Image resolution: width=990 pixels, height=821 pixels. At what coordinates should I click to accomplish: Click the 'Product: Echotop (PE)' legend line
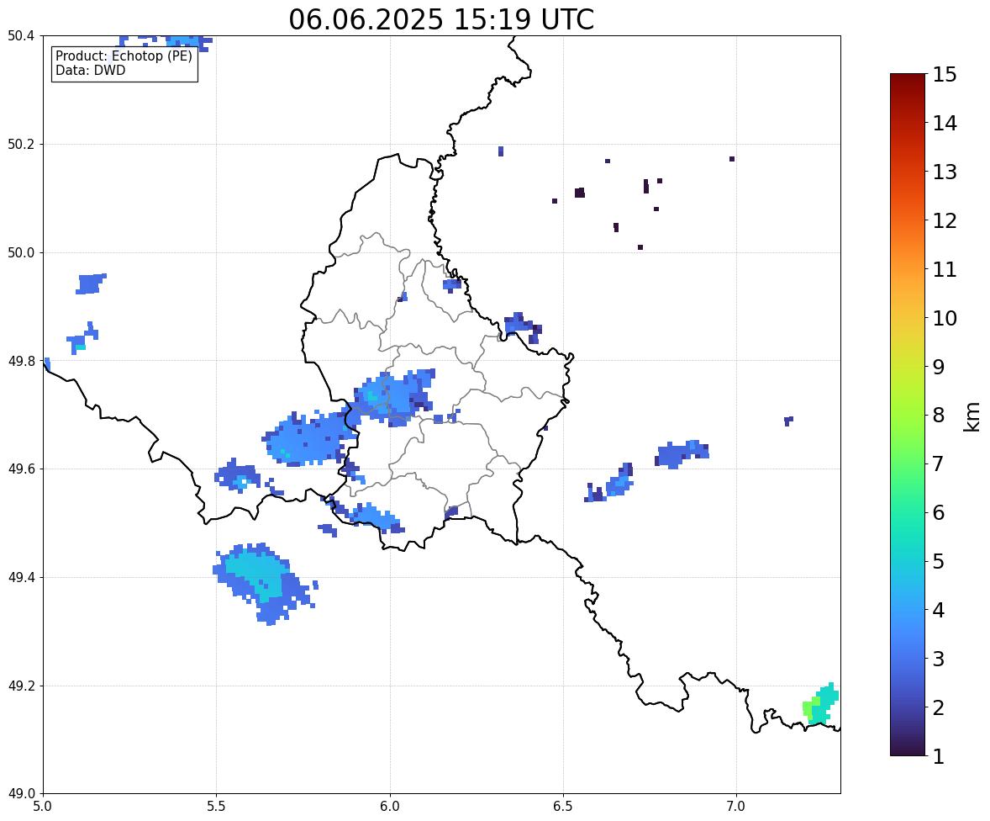pyautogui.click(x=124, y=56)
